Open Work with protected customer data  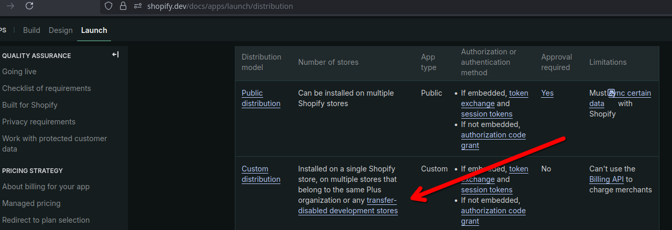click(x=55, y=144)
